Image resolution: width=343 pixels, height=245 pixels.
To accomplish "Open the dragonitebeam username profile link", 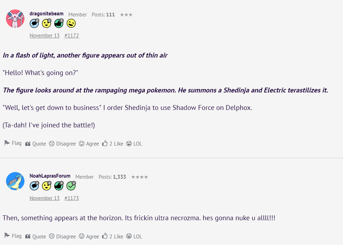I will pos(47,14).
